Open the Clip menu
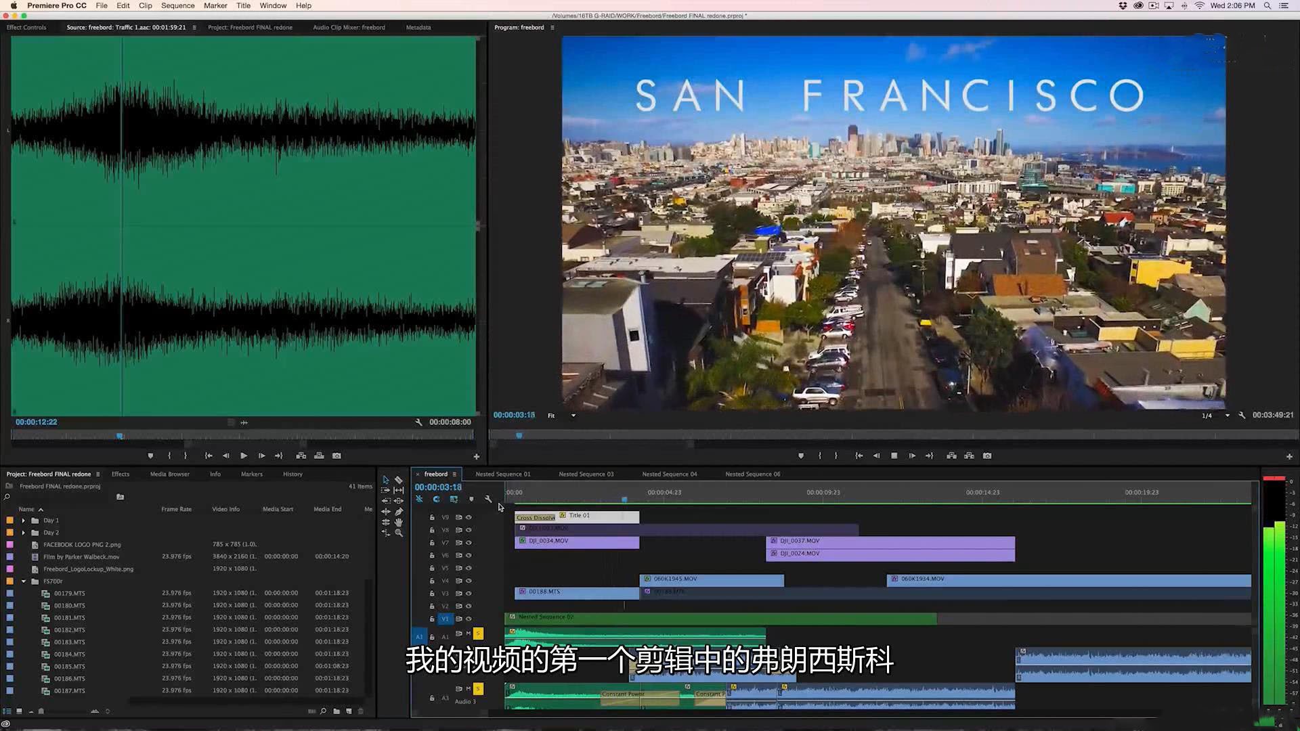 pyautogui.click(x=146, y=5)
